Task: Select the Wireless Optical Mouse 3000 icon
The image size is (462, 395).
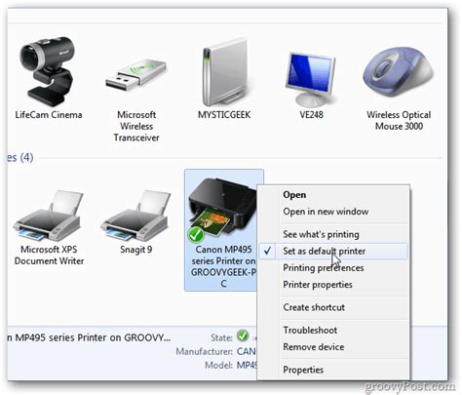Action: point(399,72)
